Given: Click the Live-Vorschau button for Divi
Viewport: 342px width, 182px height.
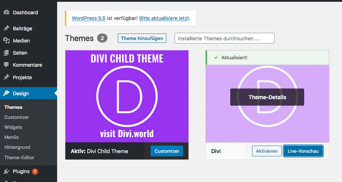Looking at the screenshot, I should tap(303, 151).
